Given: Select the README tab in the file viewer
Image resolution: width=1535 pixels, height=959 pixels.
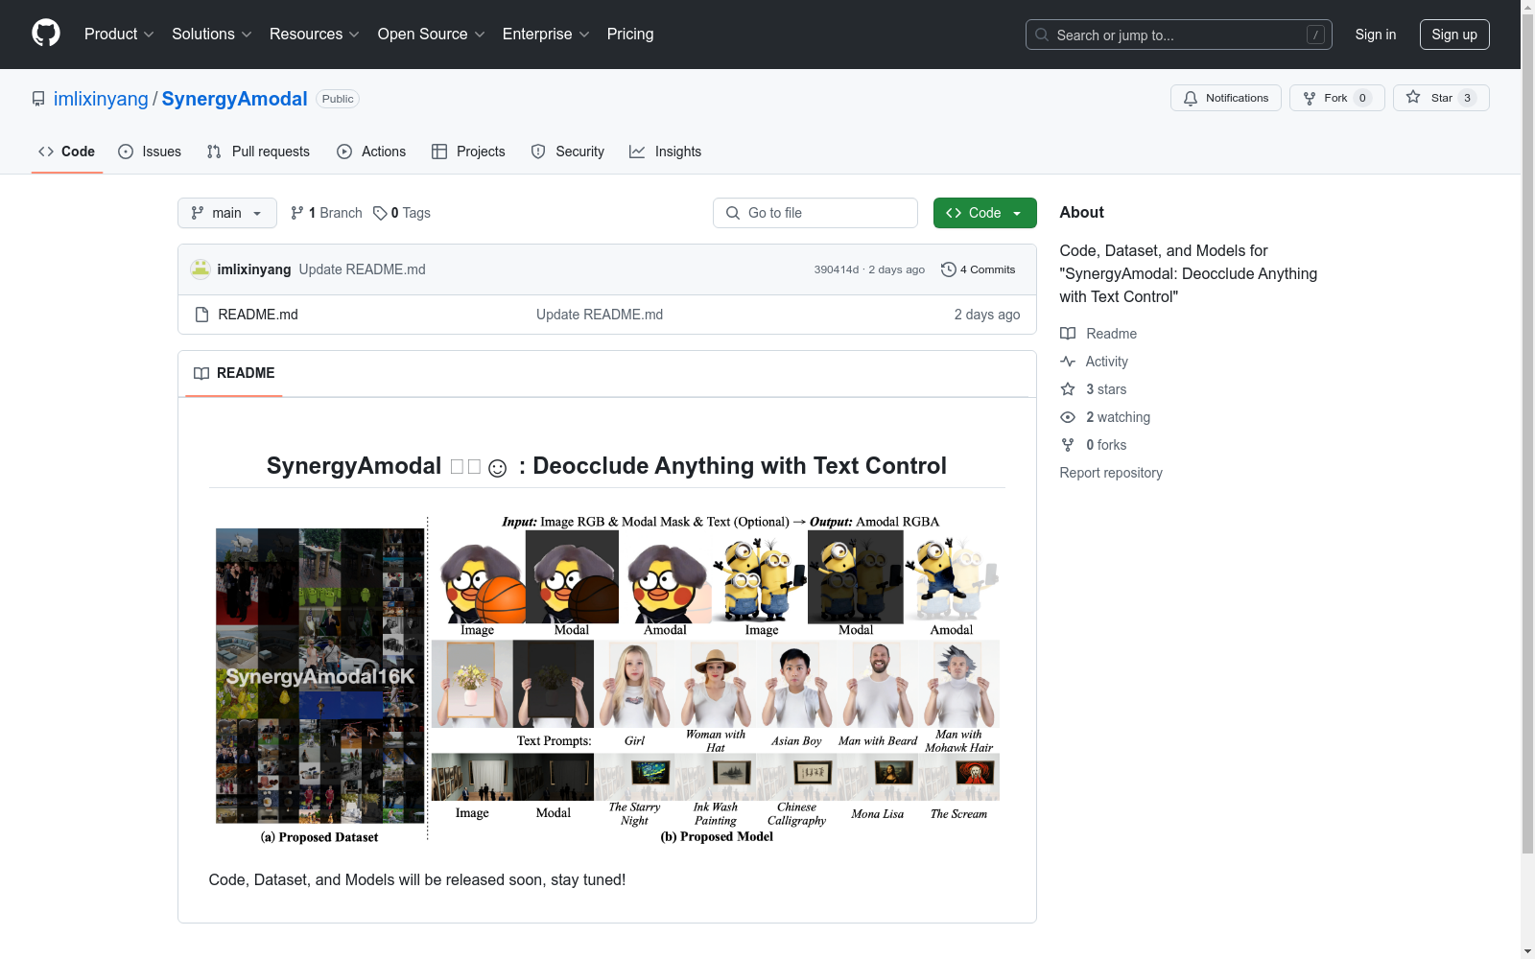Looking at the screenshot, I should [x=234, y=373].
